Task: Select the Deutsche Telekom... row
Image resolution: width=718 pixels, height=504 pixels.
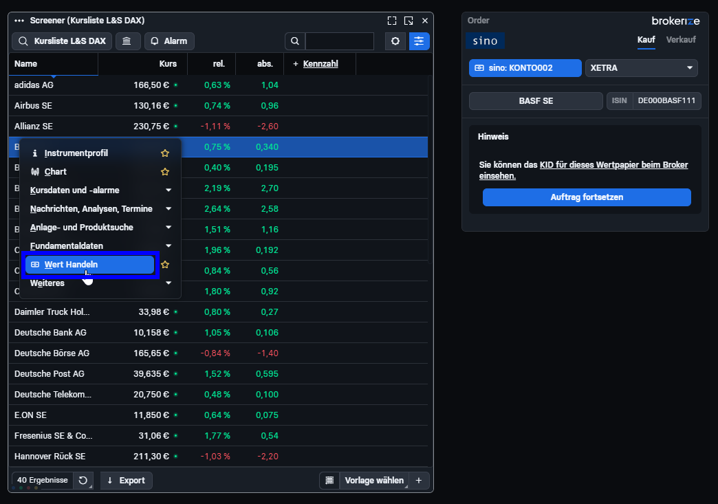Action: coord(218,395)
